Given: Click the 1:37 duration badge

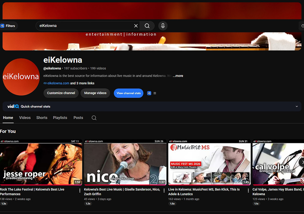Looking at the screenshot, I should [162, 182].
